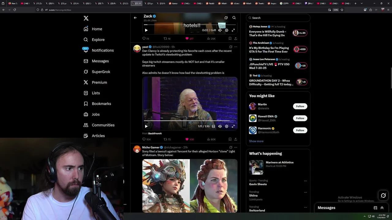The width and height of the screenshot is (392, 220).
Task: Open the Home page
Action: [x=93, y=29]
